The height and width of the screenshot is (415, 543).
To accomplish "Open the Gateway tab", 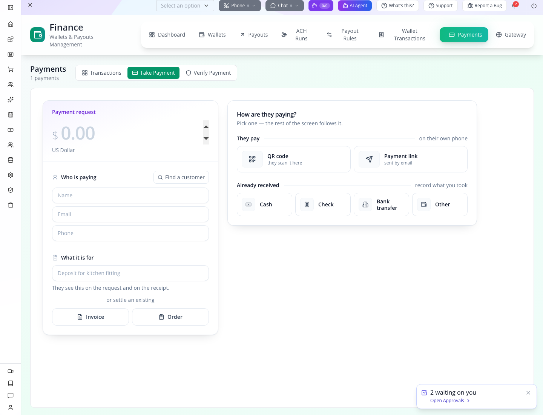I will 511,35.
